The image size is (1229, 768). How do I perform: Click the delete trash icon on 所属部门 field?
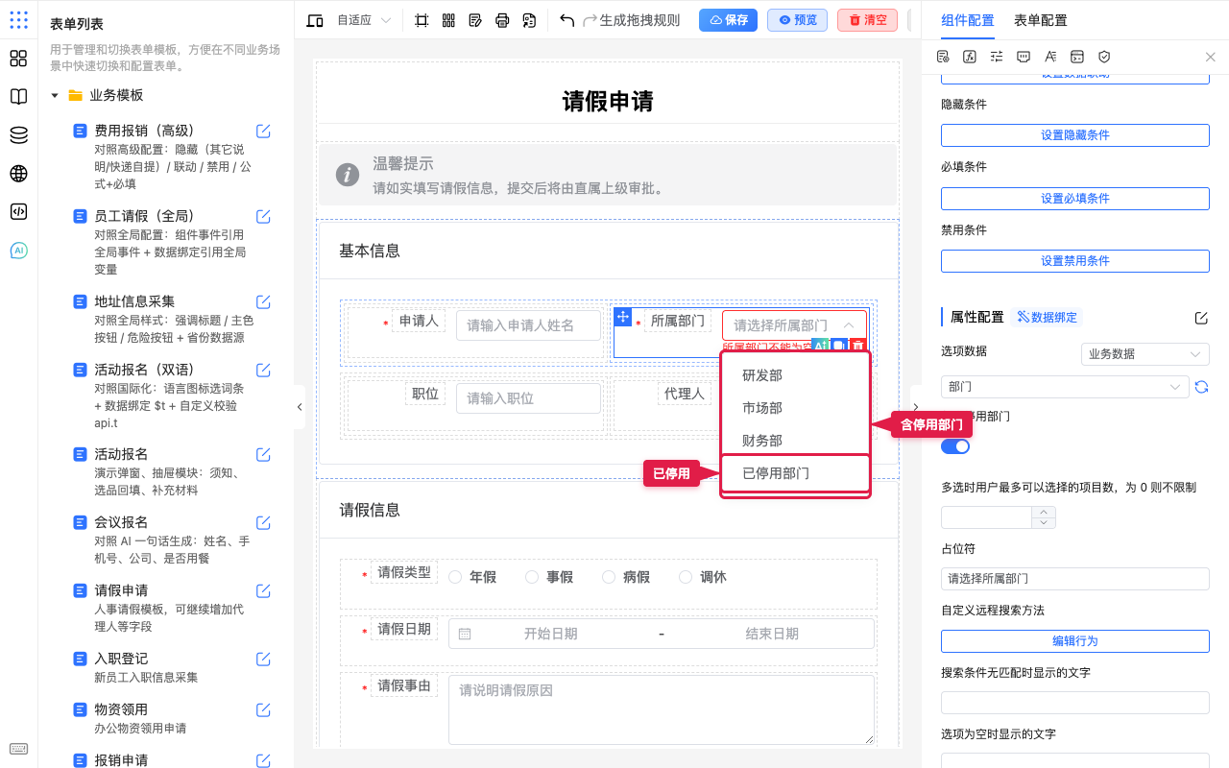858,345
